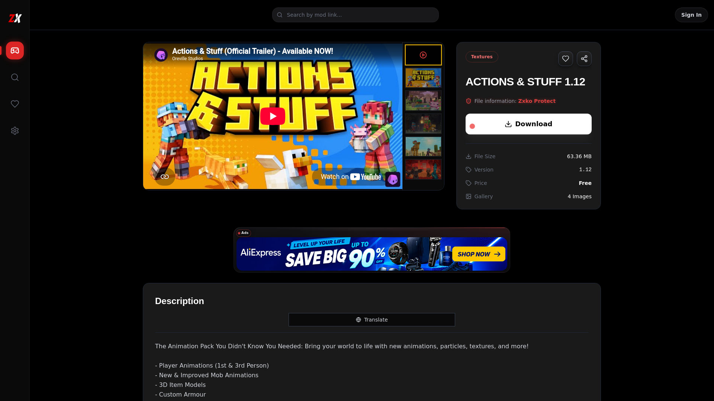Click the Price Free value

tap(585, 183)
